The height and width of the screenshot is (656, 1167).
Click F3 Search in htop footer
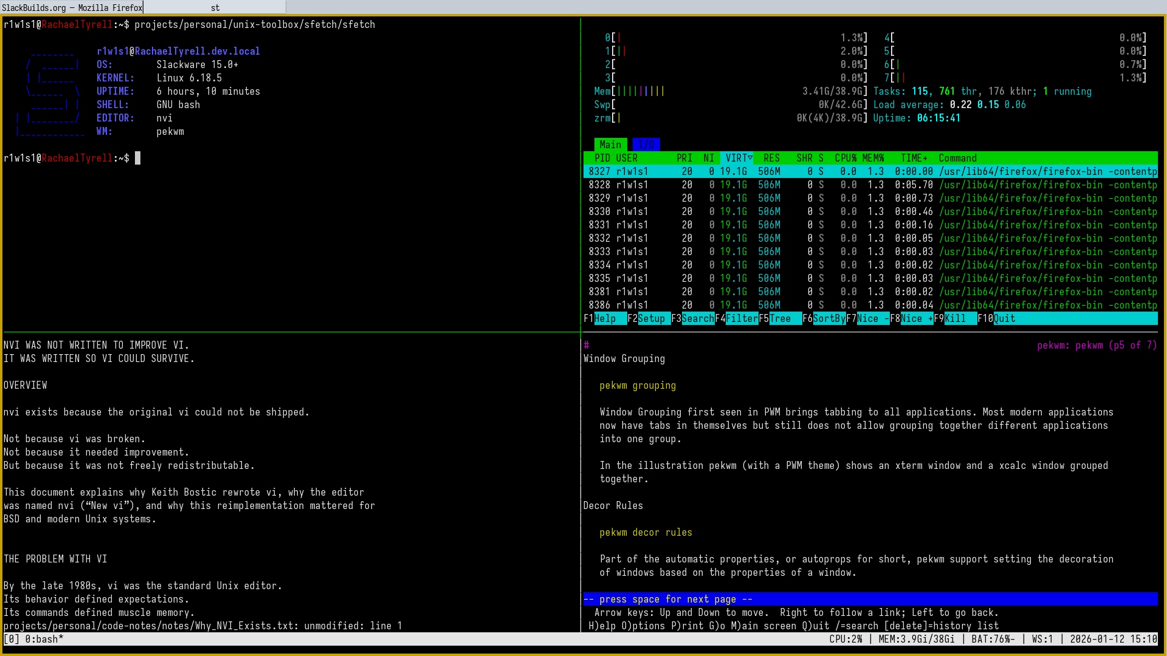click(x=697, y=318)
